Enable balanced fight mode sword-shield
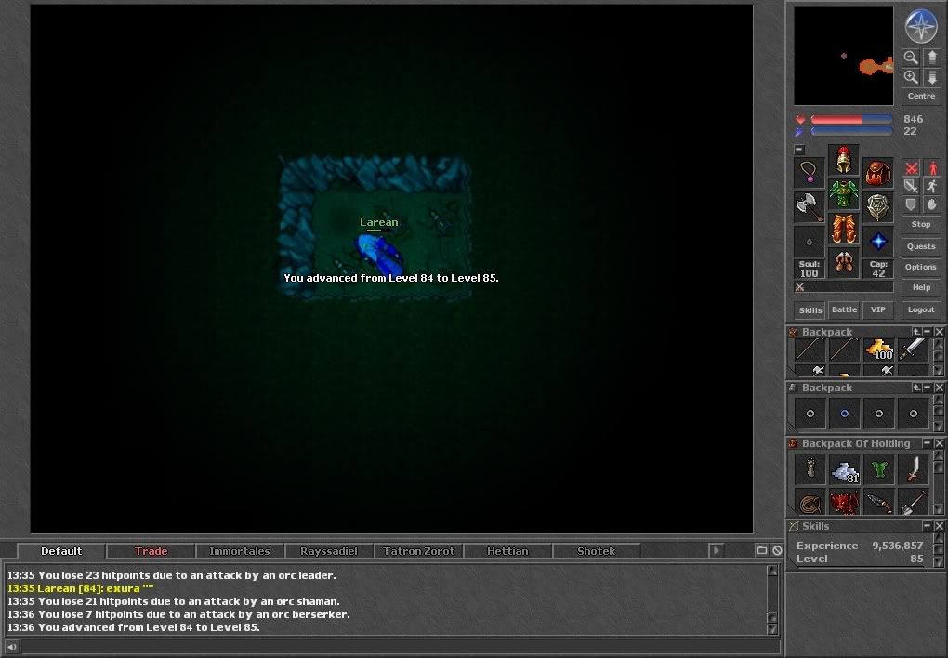This screenshot has width=948, height=658. pyautogui.click(x=911, y=186)
